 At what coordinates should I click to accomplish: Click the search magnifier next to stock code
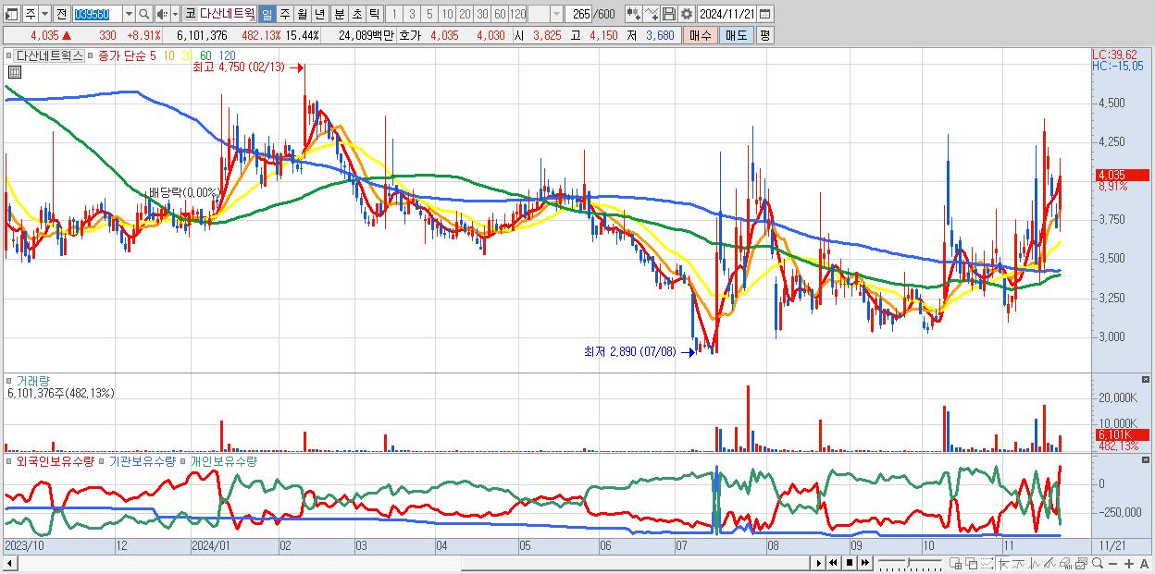click(x=144, y=14)
